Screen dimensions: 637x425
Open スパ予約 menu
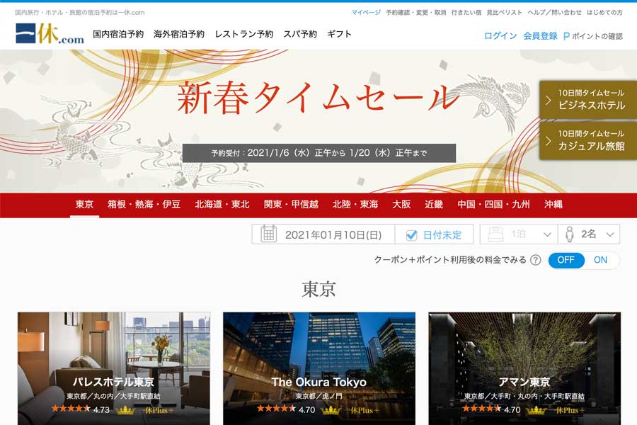point(300,34)
